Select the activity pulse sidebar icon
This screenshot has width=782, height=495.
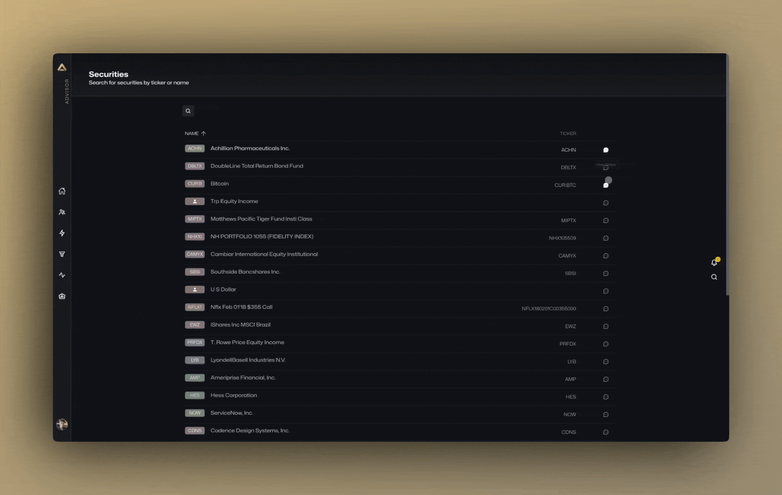[x=62, y=275]
